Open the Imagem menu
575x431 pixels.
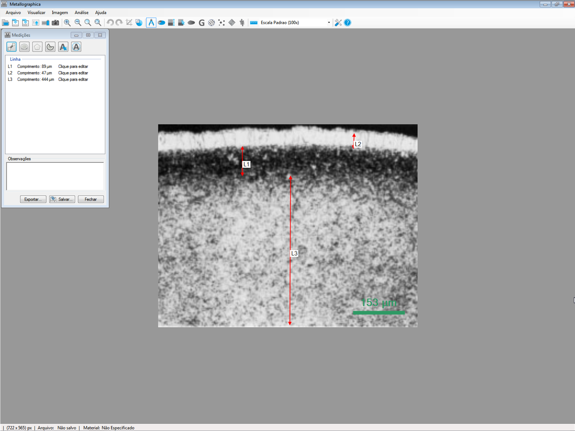(x=60, y=13)
